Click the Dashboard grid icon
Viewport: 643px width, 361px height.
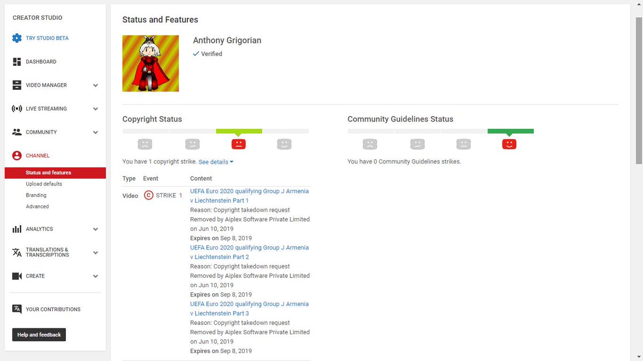(x=17, y=62)
